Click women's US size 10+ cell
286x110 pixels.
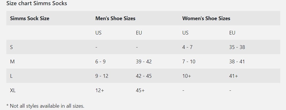point(187,76)
